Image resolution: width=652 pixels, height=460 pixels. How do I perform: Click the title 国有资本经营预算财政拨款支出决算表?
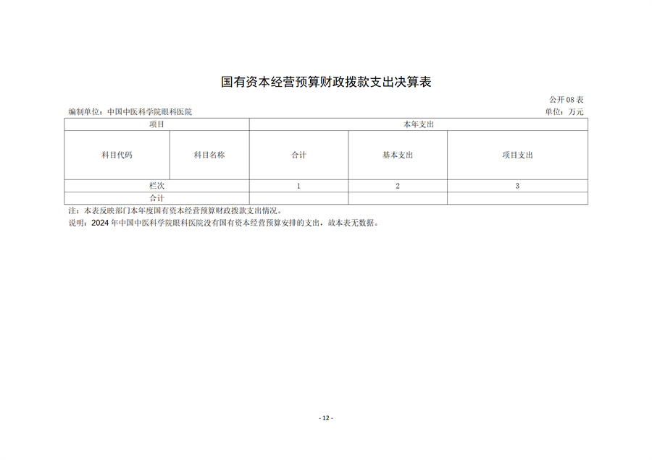[x=326, y=82]
